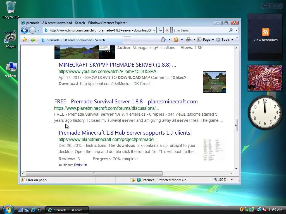The width and height of the screenshot is (286, 214).
Task: Click the Live Search magnifier icon
Action: (231, 30)
